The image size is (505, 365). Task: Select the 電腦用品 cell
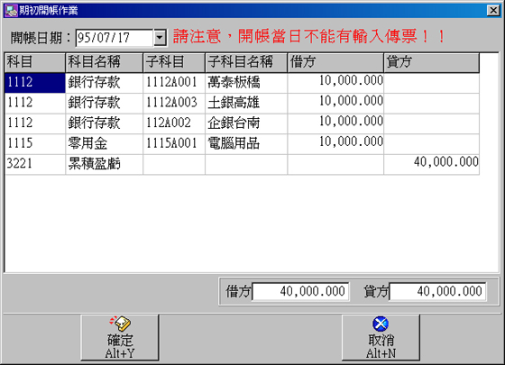click(x=246, y=144)
